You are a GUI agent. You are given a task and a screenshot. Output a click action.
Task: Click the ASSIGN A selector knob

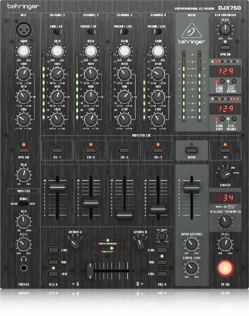[75, 243]
